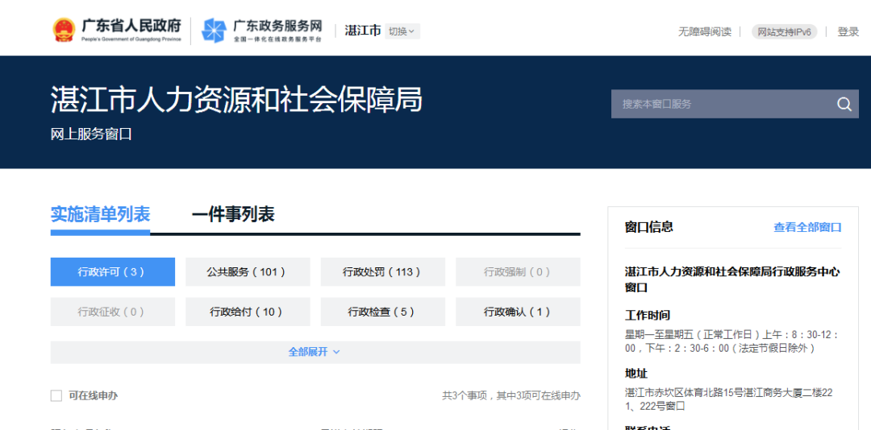This screenshot has width=871, height=430.
Task: Select the 行政检查 (5) category
Action: click(x=382, y=312)
